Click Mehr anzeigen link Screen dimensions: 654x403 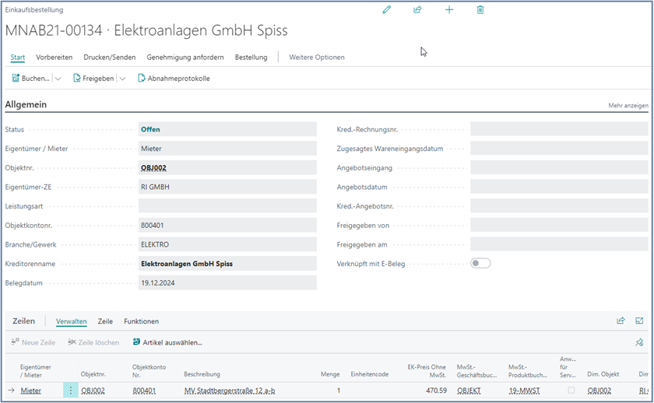628,105
